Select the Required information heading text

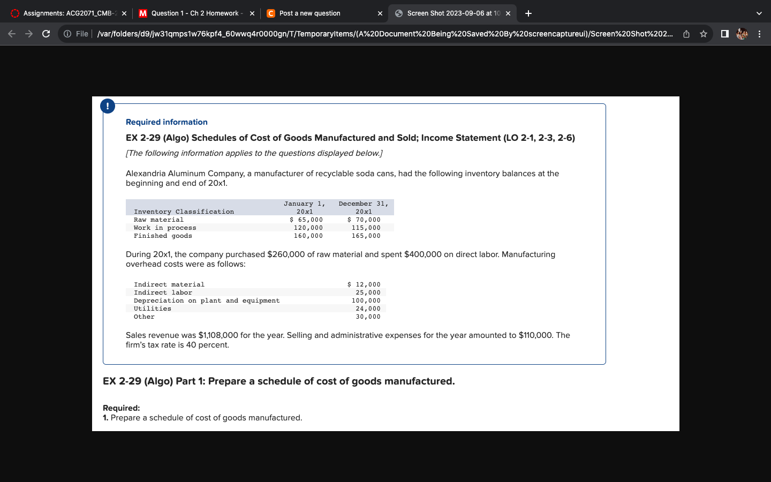click(x=166, y=122)
